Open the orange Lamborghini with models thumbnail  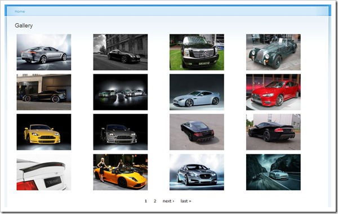coord(121,172)
